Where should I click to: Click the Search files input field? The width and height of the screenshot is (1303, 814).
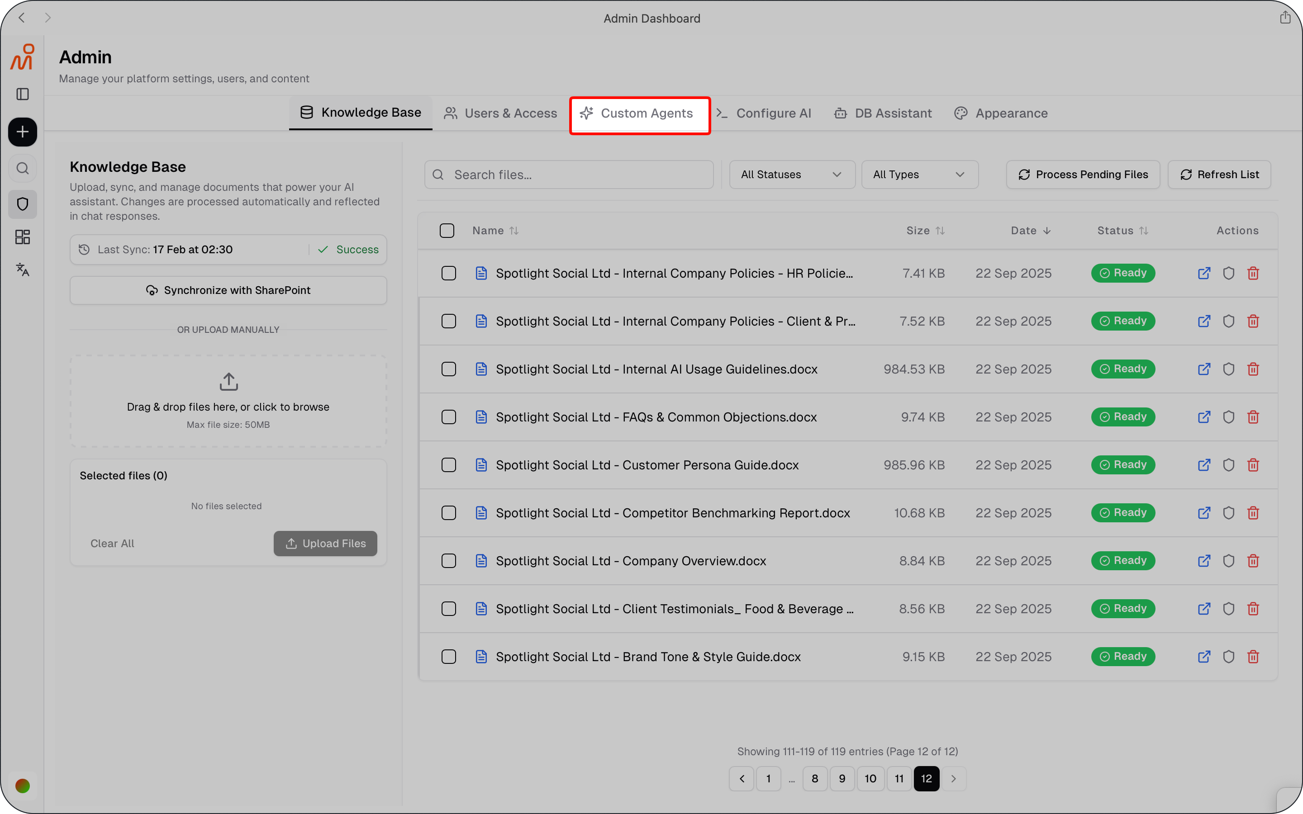(569, 175)
